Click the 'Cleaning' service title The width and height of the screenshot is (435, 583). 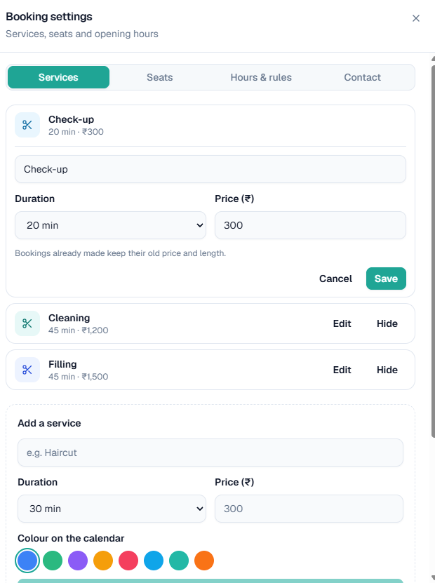click(69, 318)
